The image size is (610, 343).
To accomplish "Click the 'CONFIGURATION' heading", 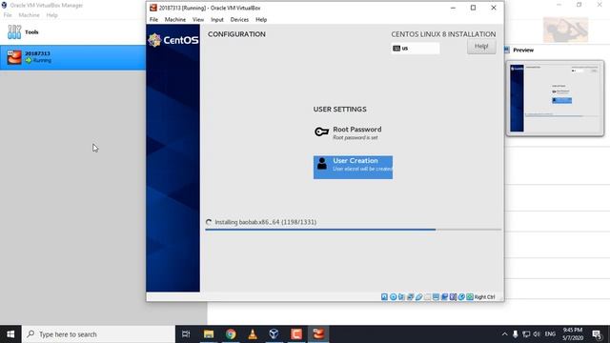I will [236, 34].
